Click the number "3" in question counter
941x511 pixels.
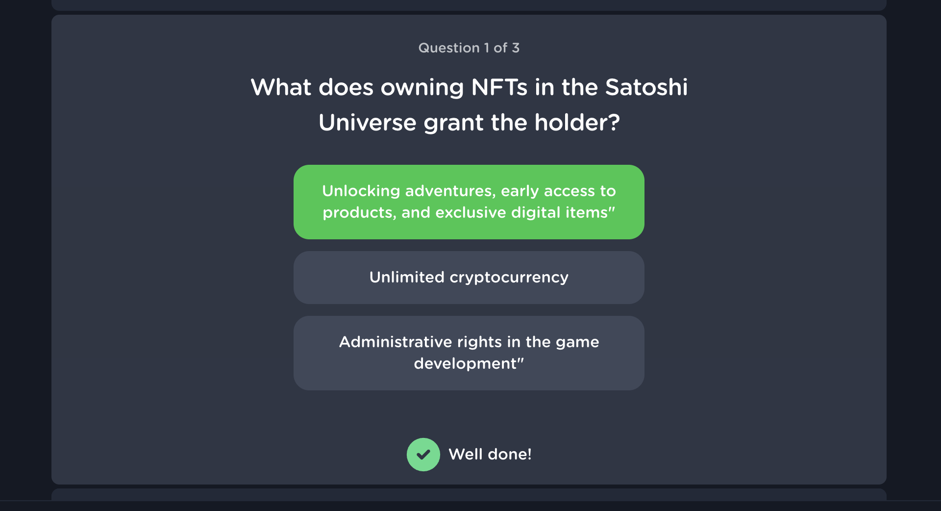pyautogui.click(x=516, y=48)
